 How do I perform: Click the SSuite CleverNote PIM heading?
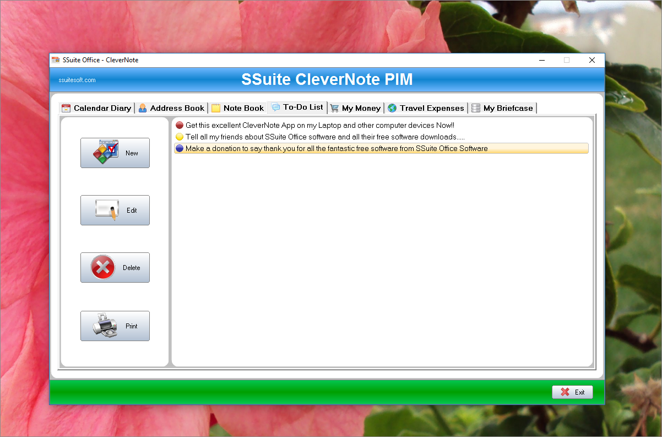click(327, 80)
